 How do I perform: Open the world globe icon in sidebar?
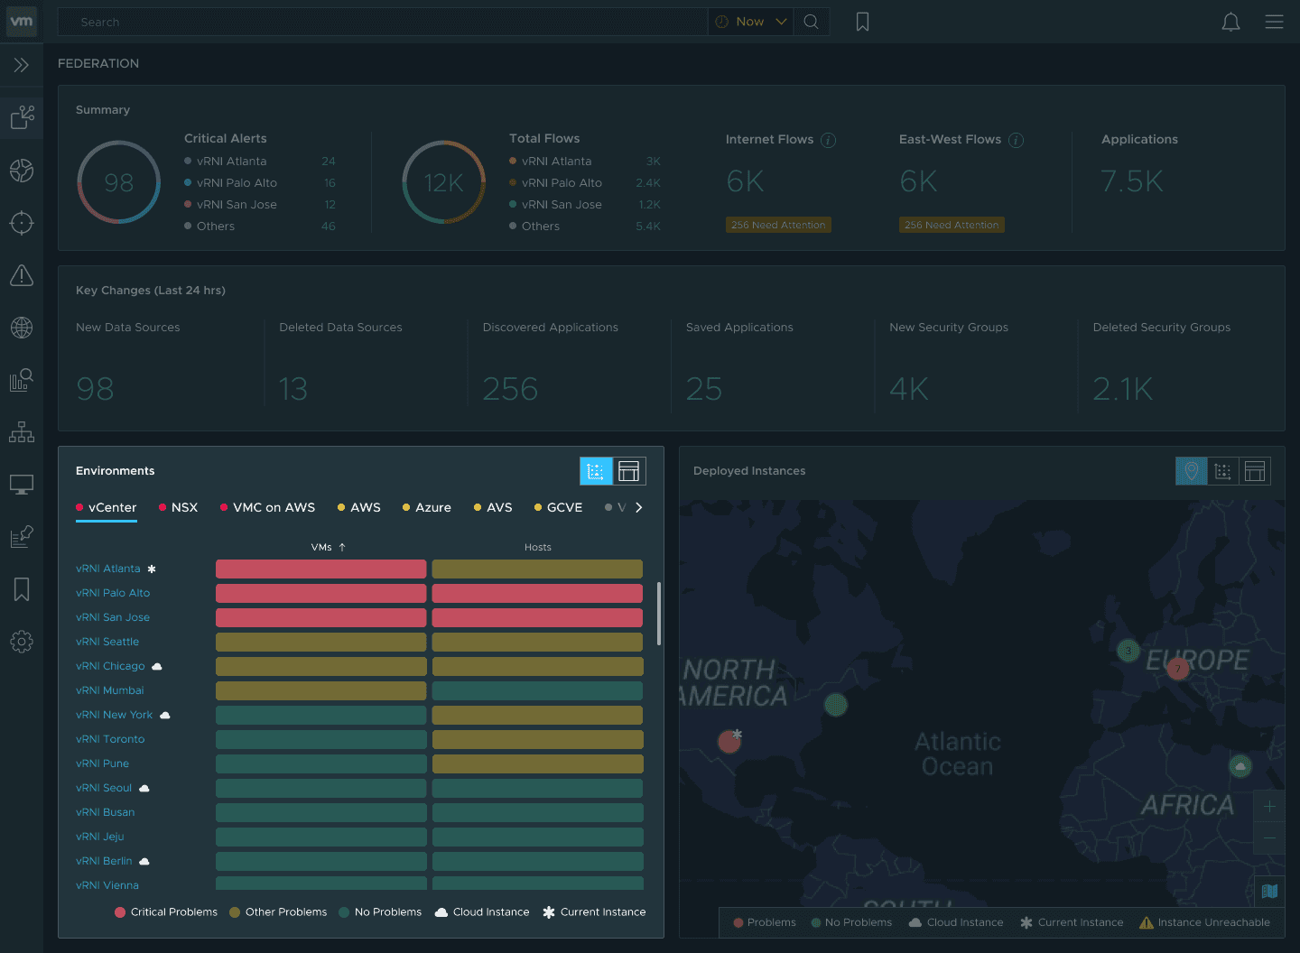tap(22, 328)
